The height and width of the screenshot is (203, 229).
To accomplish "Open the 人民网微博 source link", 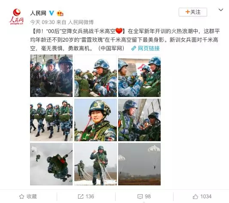I will pos(81,22).
